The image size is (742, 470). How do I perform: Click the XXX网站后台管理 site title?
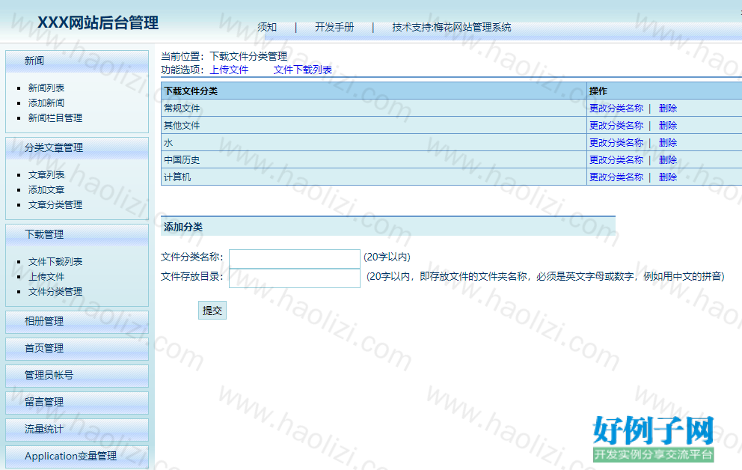click(x=98, y=22)
